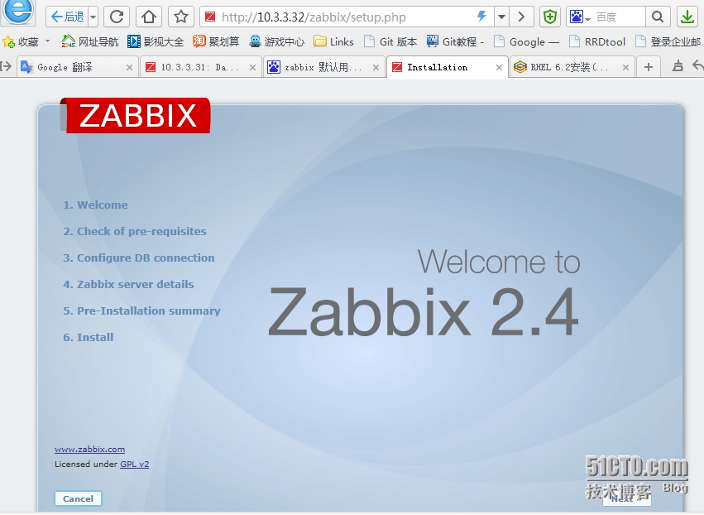Bookmark page with the star icon
Viewport: 704px width, 515px height.
[x=181, y=17]
